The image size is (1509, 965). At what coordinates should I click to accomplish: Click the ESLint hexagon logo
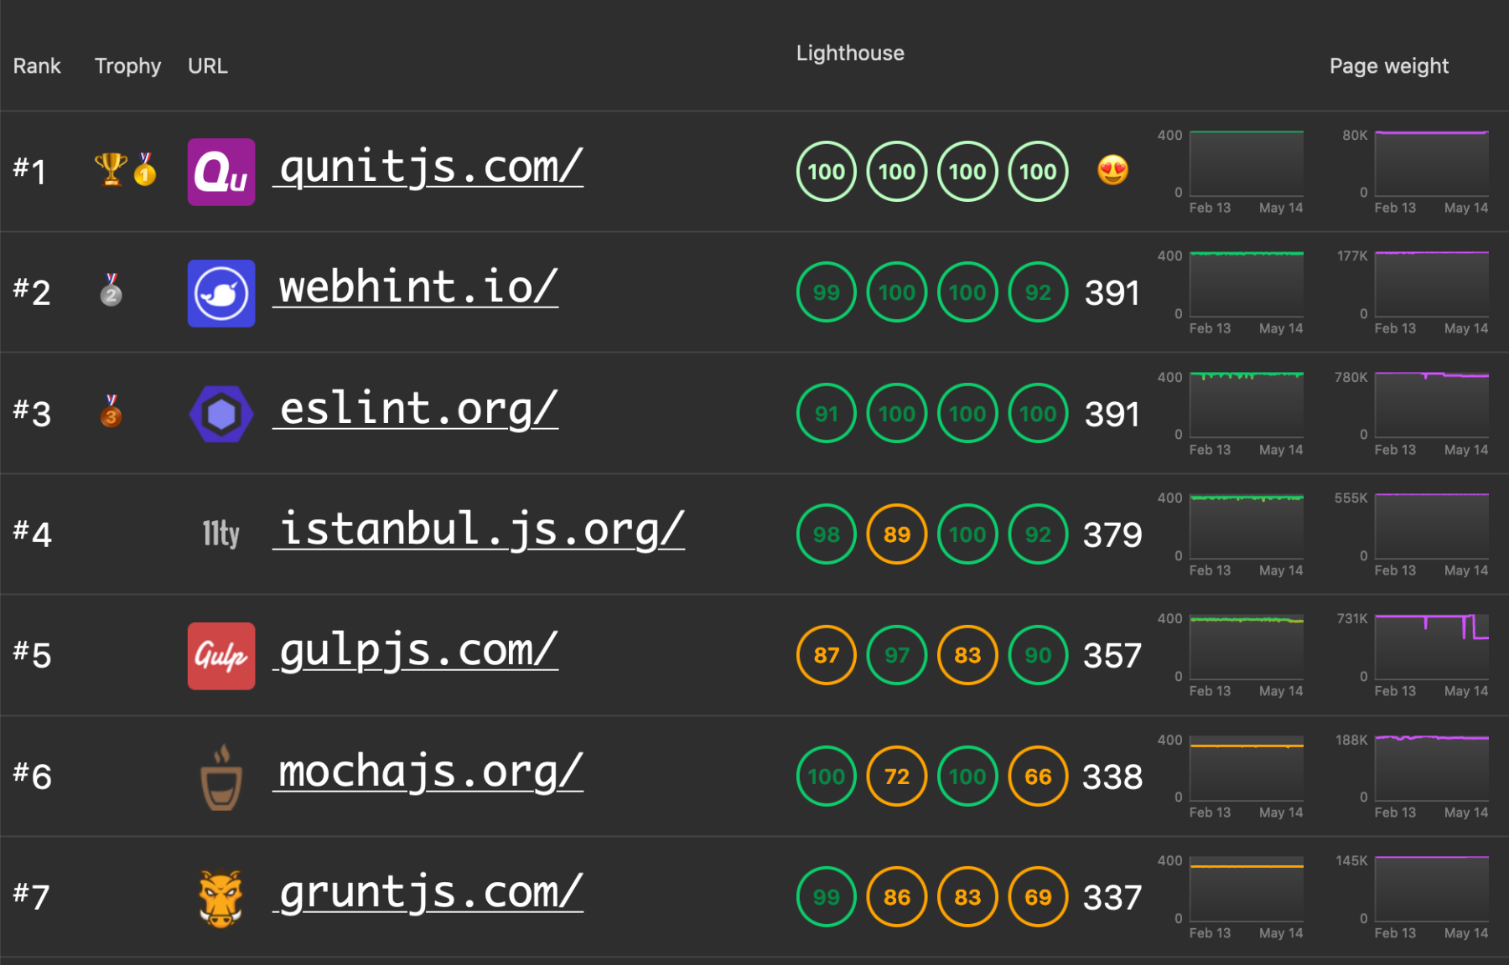(x=220, y=414)
